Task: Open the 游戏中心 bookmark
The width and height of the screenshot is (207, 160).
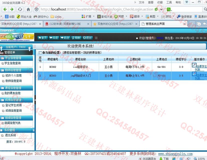Action: coord(41,16)
